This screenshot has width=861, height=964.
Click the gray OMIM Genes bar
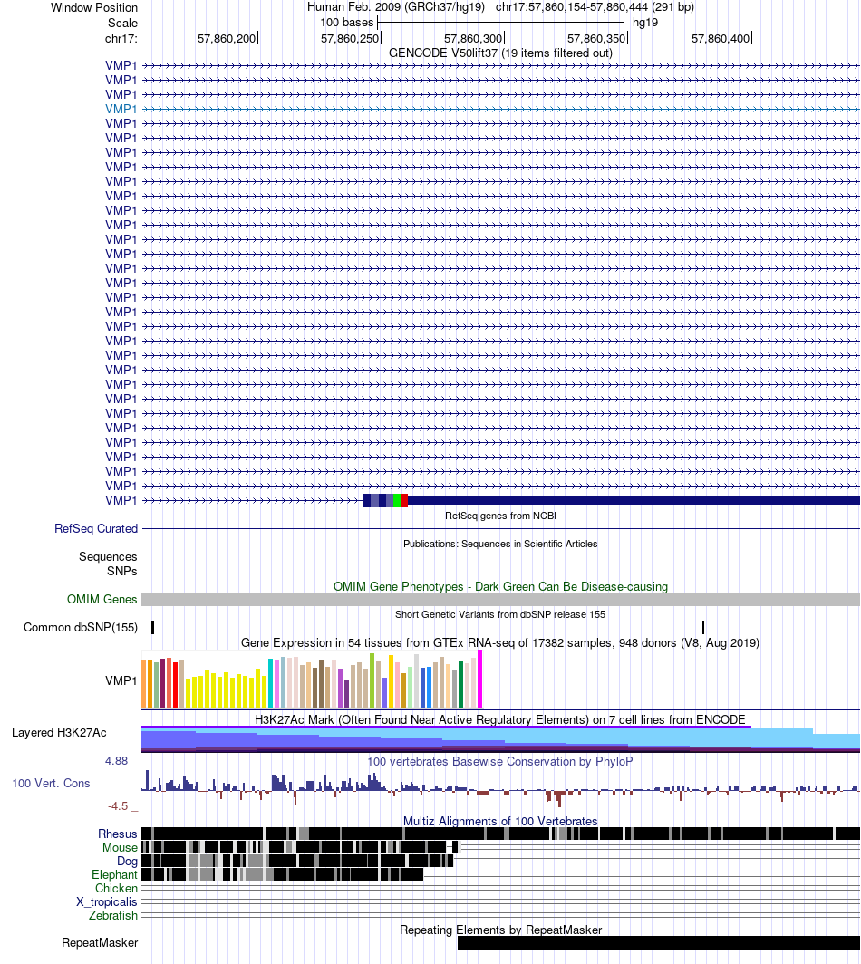pyautogui.click(x=500, y=600)
